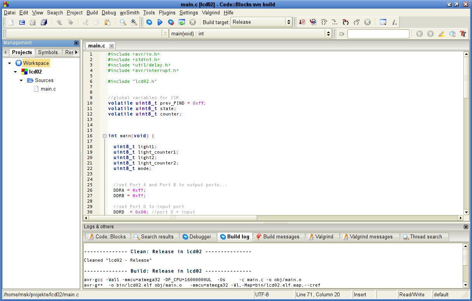The image size is (472, 301).
Task: Click the UTF-8 encoding status field
Action: click(x=273, y=294)
